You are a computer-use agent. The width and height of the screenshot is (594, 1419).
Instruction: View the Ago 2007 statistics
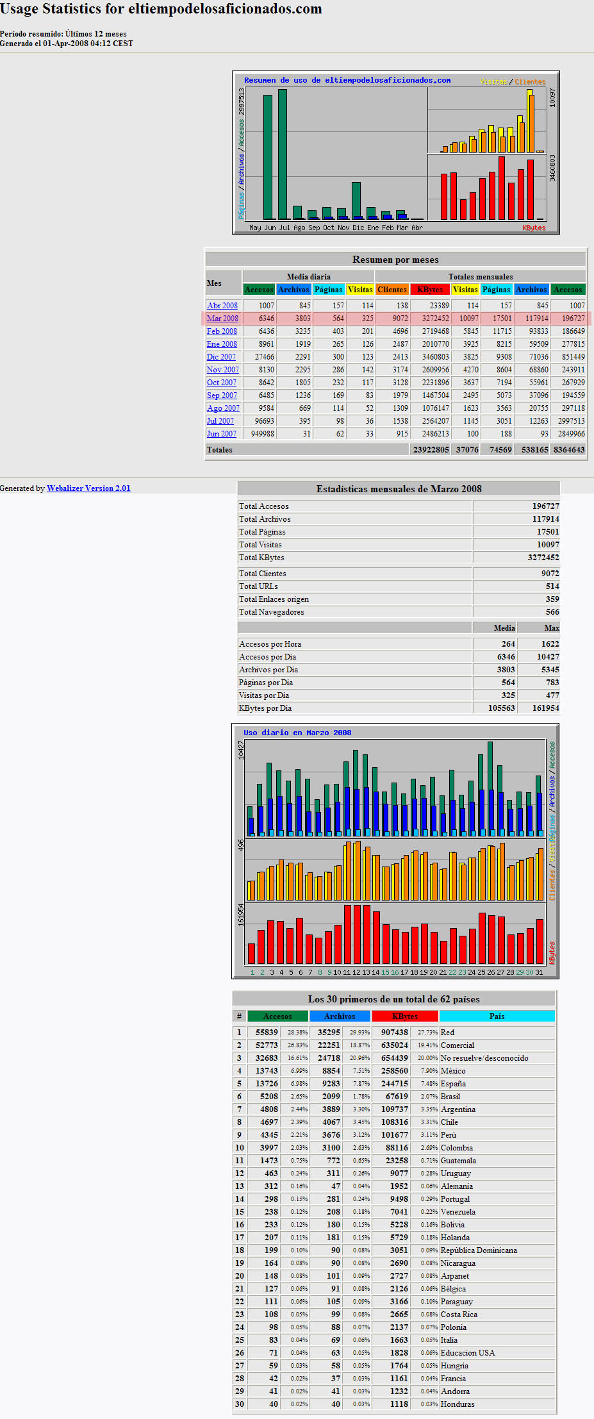(223, 408)
